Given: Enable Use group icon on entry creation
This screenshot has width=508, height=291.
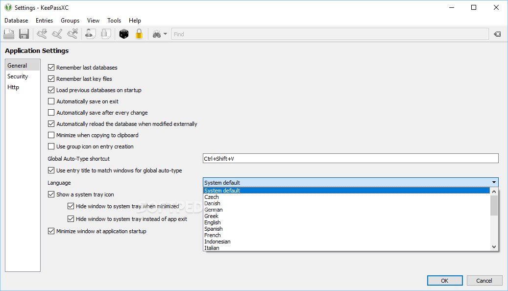Looking at the screenshot, I should coord(51,146).
